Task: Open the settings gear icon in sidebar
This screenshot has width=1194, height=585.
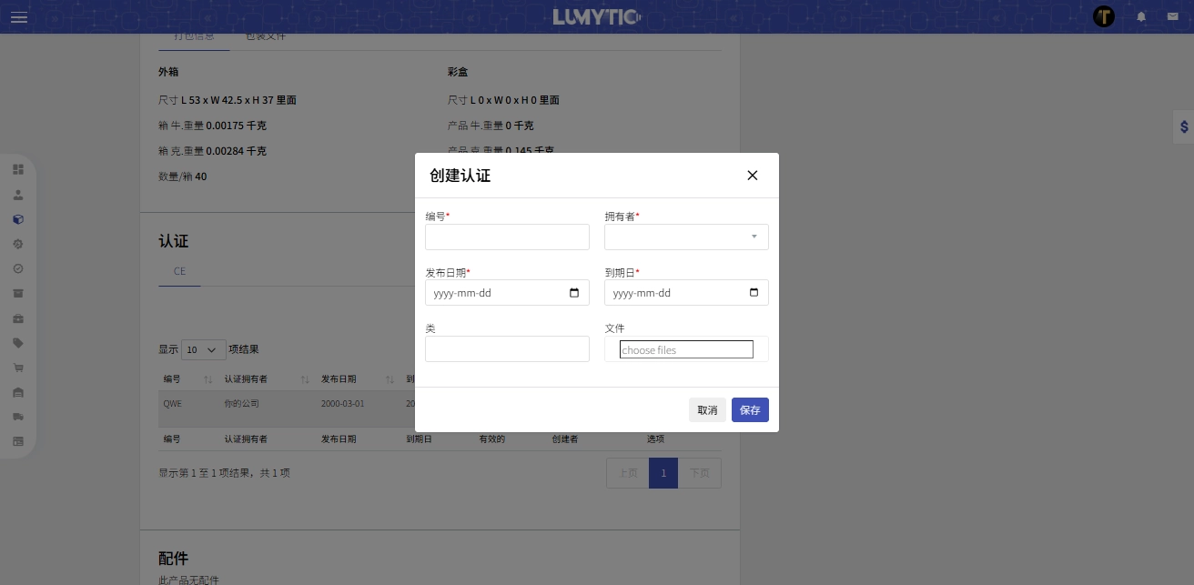Action: point(18,244)
